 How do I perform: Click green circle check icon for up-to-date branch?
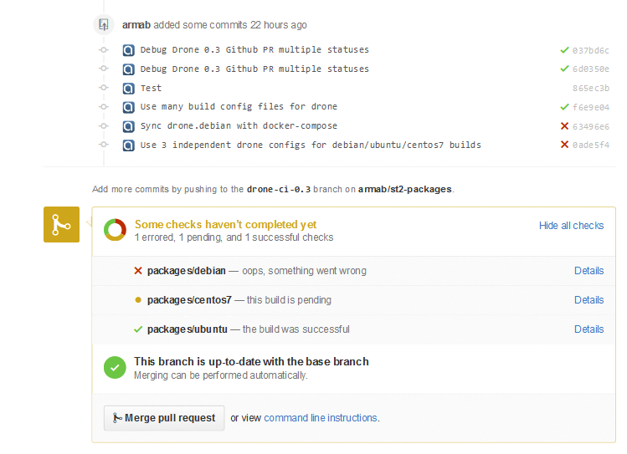115,367
